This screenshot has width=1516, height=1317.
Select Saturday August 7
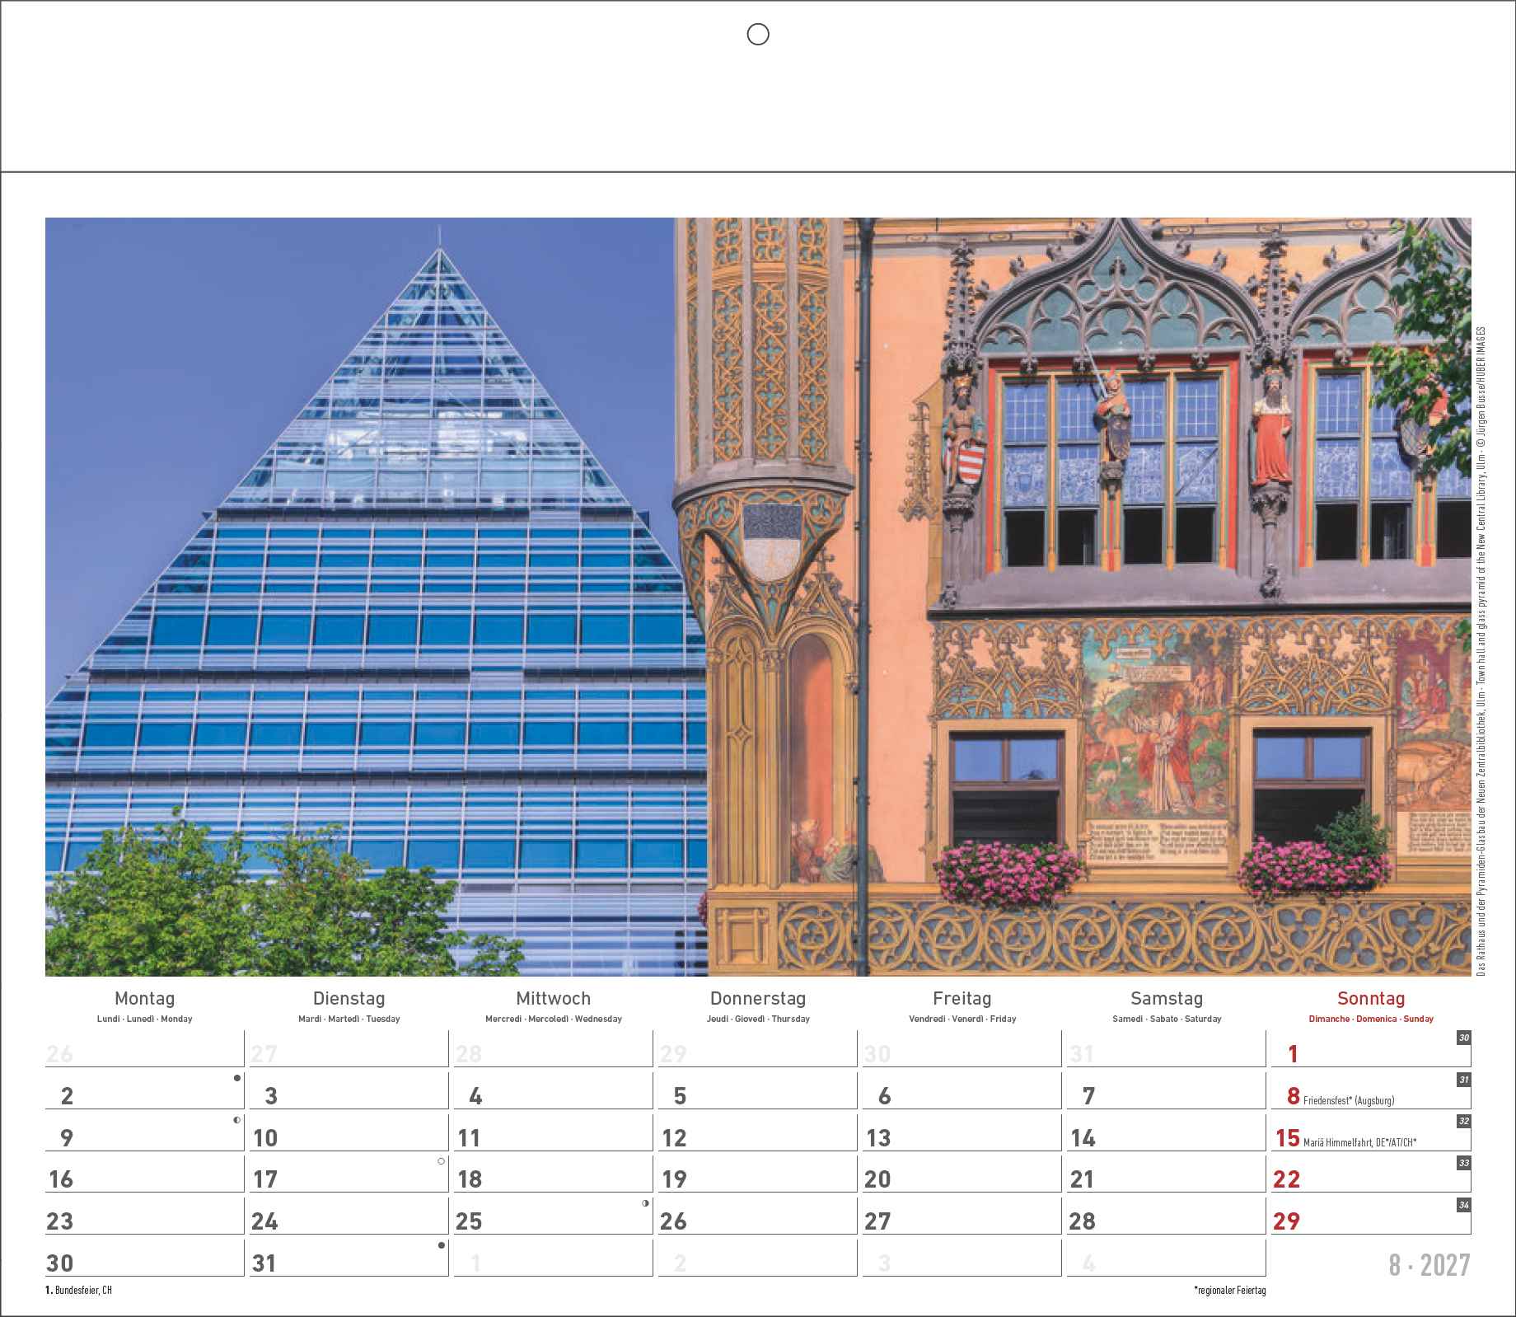(1088, 1096)
